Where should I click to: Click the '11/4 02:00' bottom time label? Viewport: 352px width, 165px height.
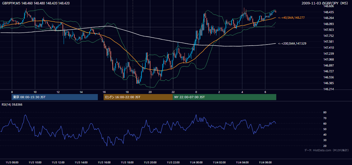coord(219,163)
